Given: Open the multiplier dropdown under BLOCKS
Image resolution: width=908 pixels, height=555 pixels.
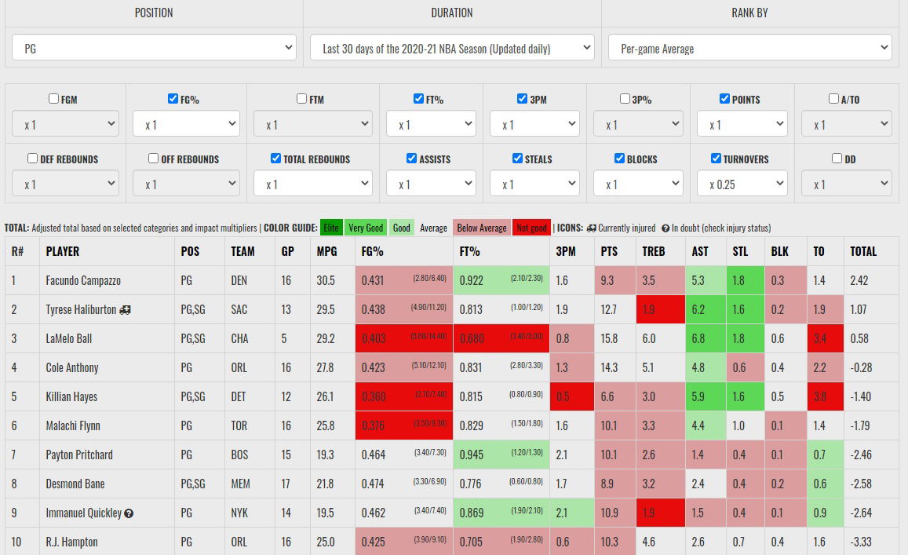Looking at the screenshot, I should [638, 184].
